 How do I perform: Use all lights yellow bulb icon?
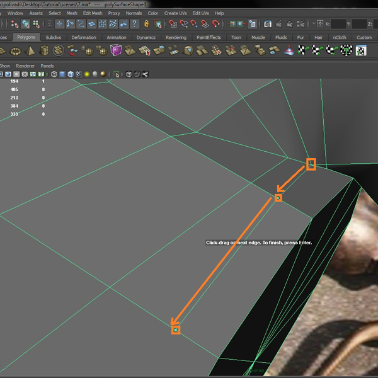tap(87, 74)
